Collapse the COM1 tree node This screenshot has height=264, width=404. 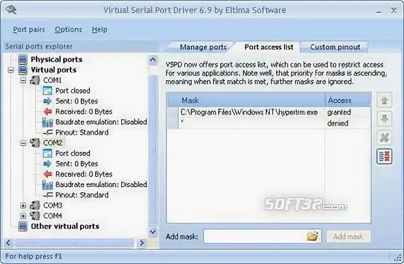[x=23, y=80]
